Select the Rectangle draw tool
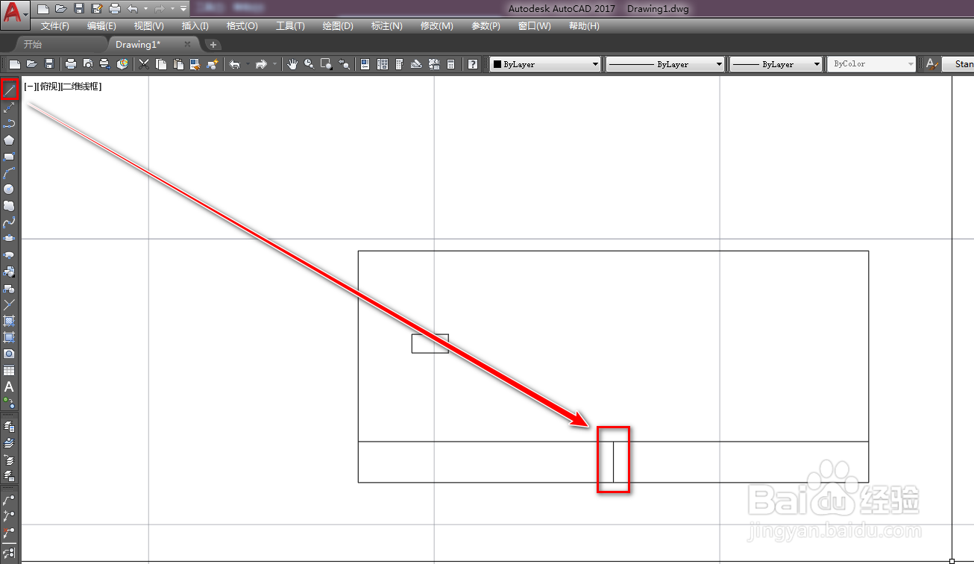 point(9,157)
